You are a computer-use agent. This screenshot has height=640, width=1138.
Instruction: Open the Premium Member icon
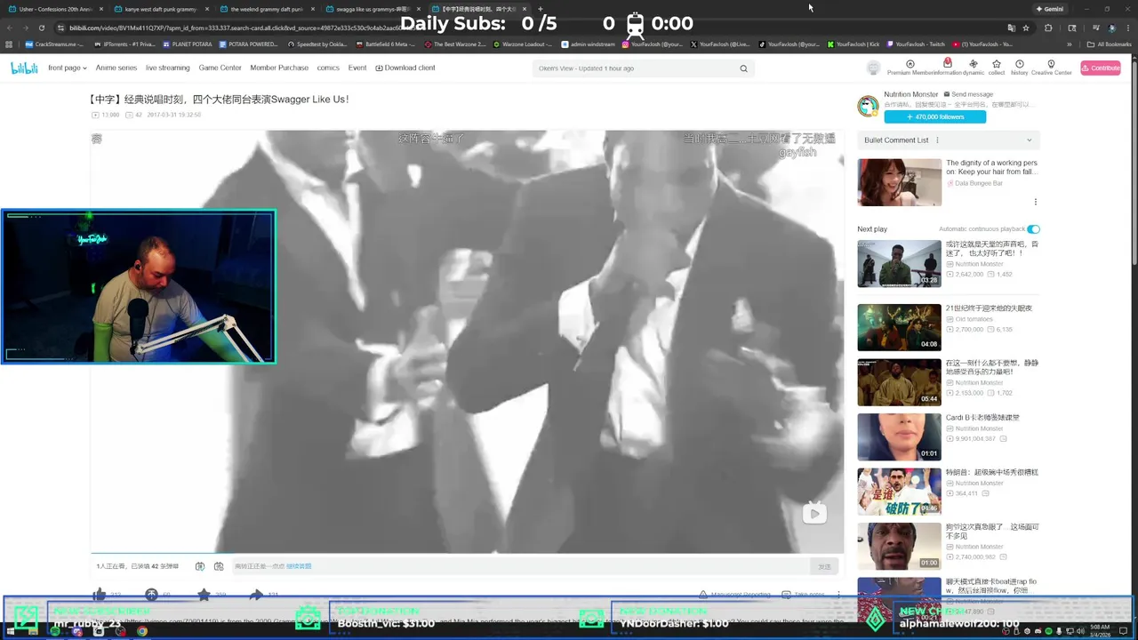pyautogui.click(x=910, y=64)
